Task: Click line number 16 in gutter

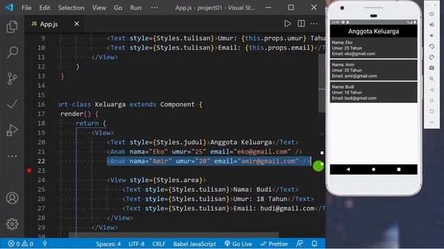Action: 42,104
